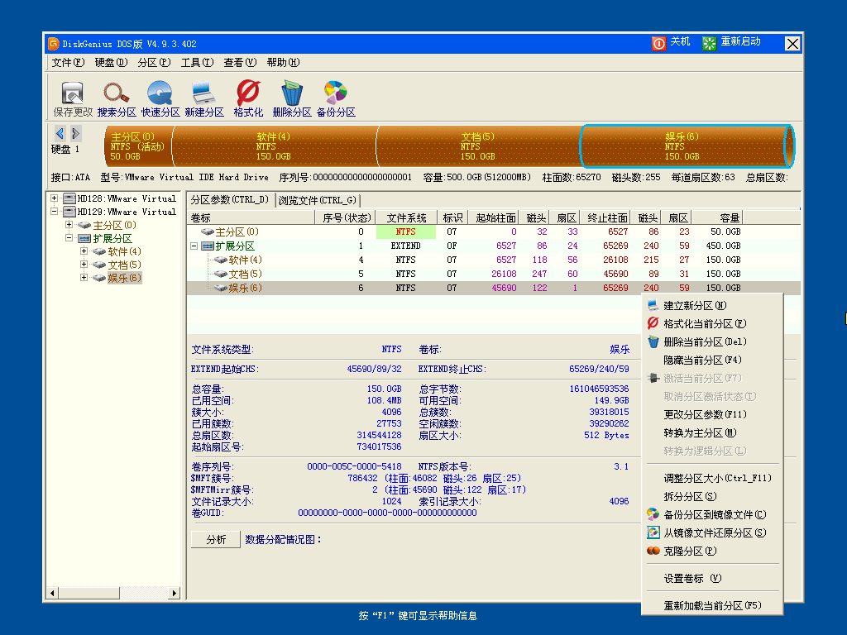Choose 删除当前分区(Del) from context menu
Viewport: 847px width, 635px height.
pyautogui.click(x=712, y=341)
